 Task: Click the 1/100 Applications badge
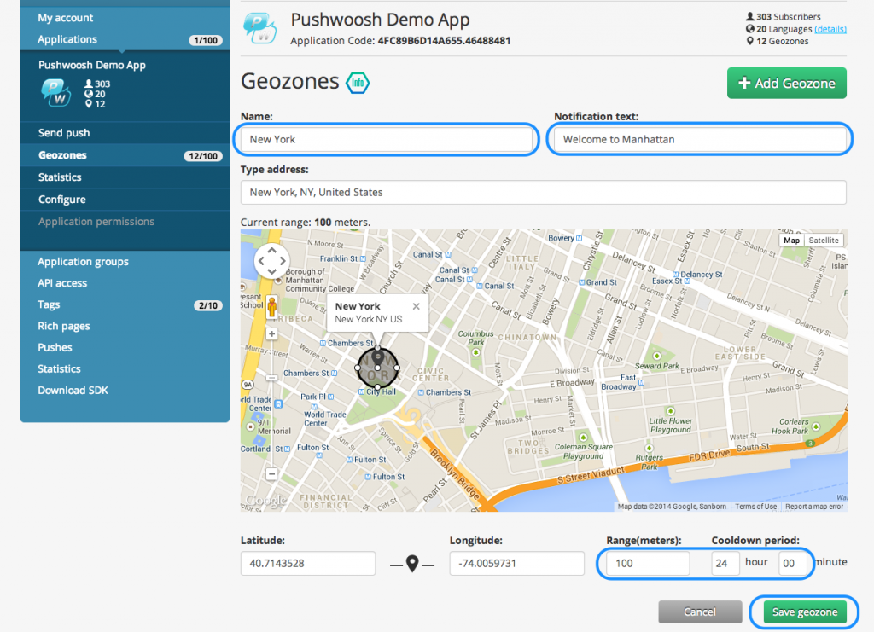click(x=206, y=40)
